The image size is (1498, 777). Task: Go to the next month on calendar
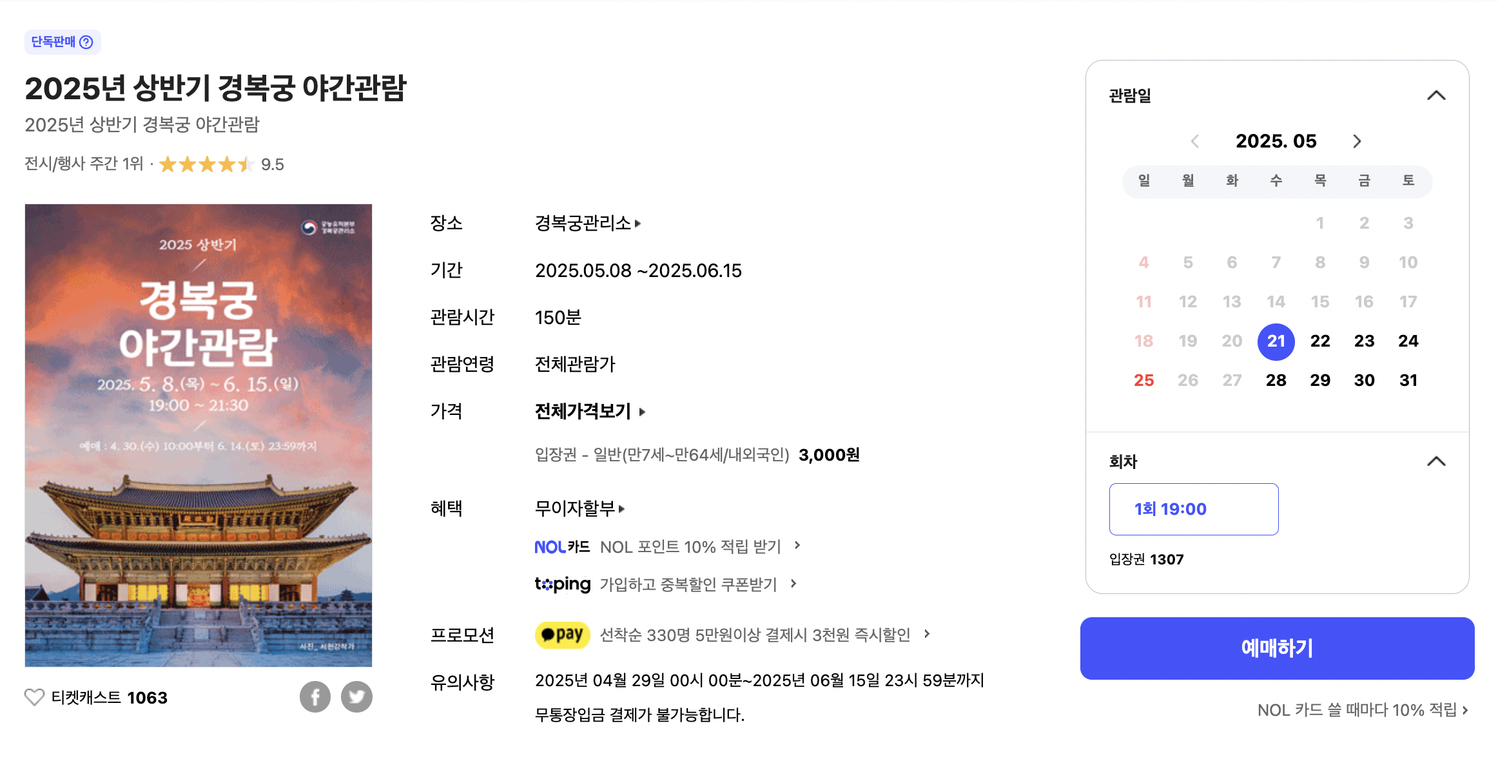tap(1357, 141)
